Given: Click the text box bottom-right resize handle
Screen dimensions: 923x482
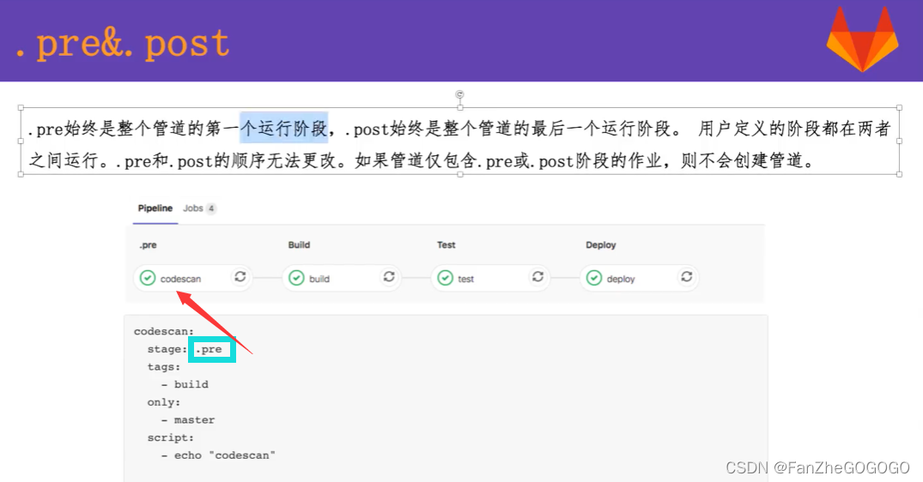Looking at the screenshot, I should (x=900, y=174).
